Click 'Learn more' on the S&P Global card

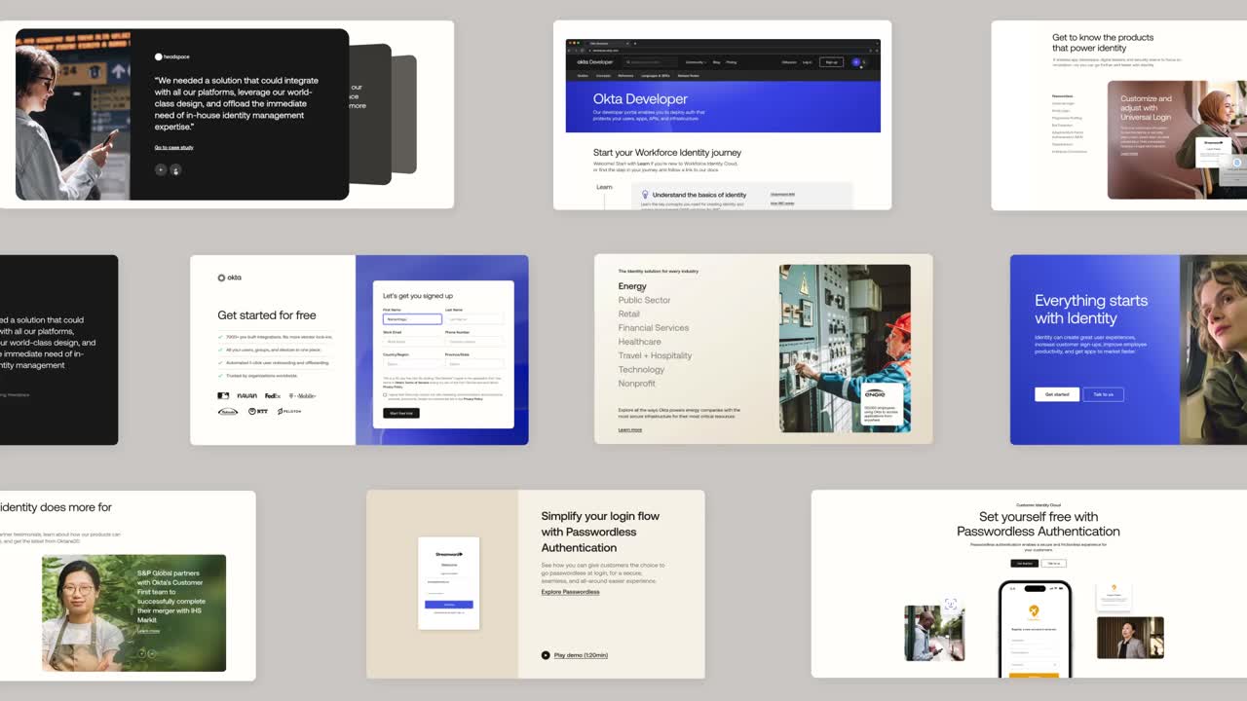148,631
